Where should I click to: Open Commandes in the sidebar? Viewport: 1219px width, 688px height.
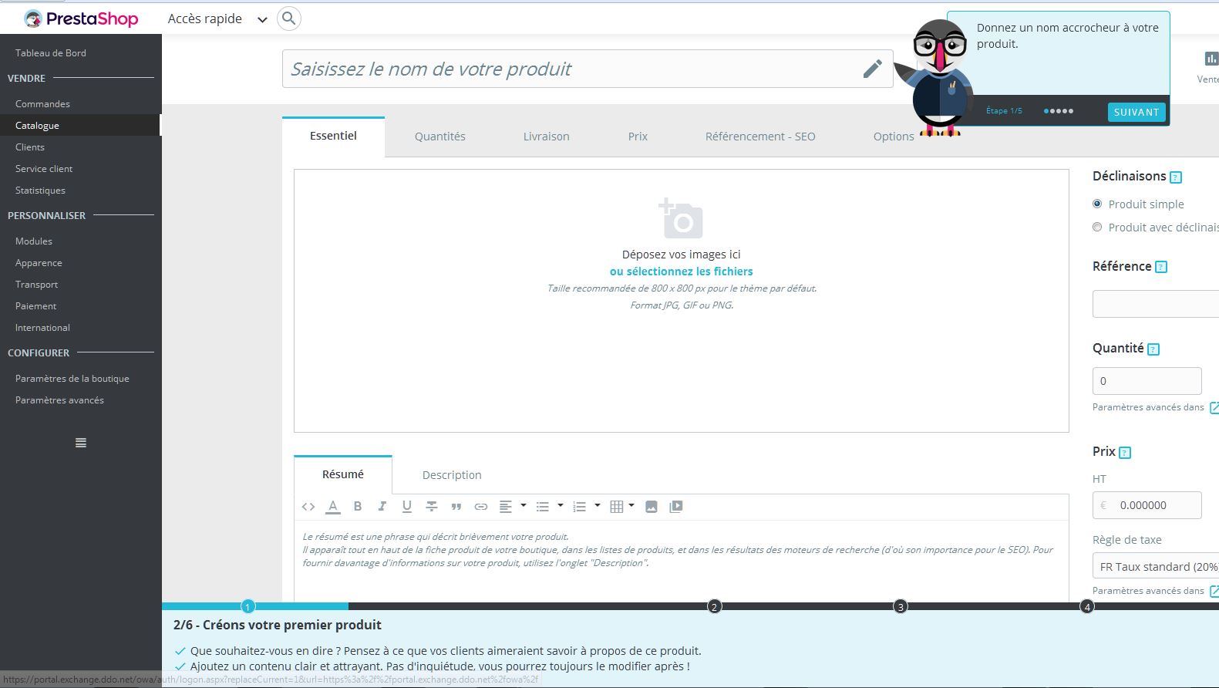tap(42, 104)
